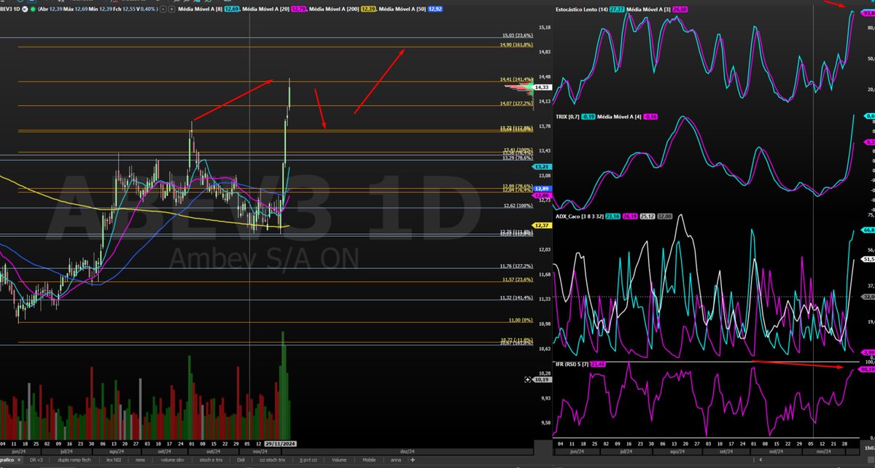Select the Média Móvel A [4] label
Image resolution: width=875 pixels, height=468 pixels.
[620, 117]
